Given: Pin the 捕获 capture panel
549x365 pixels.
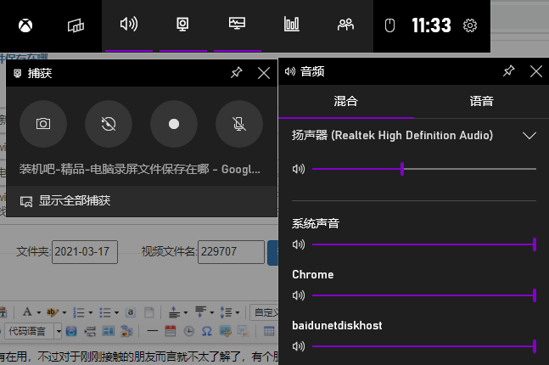Looking at the screenshot, I should click(x=237, y=73).
